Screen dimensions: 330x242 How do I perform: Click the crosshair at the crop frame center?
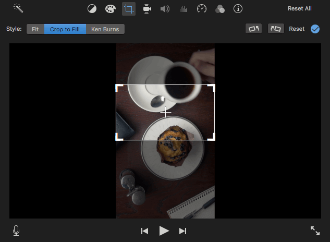coord(166,112)
